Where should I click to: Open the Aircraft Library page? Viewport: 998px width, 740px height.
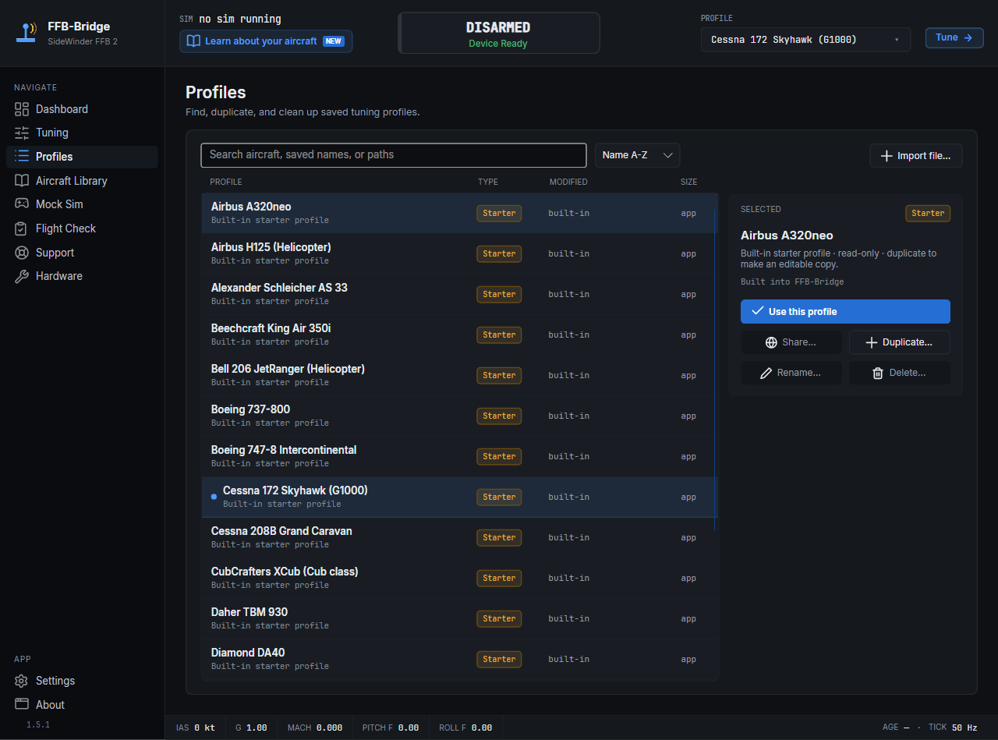82,181
